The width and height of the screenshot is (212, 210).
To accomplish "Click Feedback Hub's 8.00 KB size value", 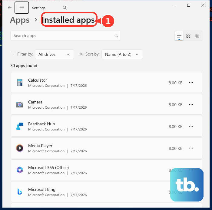I will [x=175, y=127].
